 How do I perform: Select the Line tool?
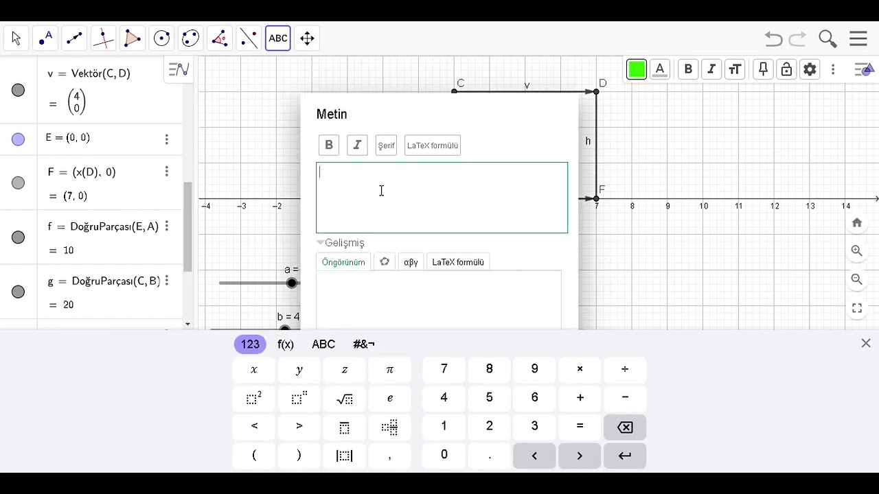[x=74, y=38]
